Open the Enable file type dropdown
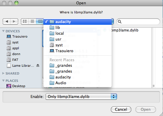The width and height of the screenshot is (163, 116). pyautogui.click(x=81, y=96)
